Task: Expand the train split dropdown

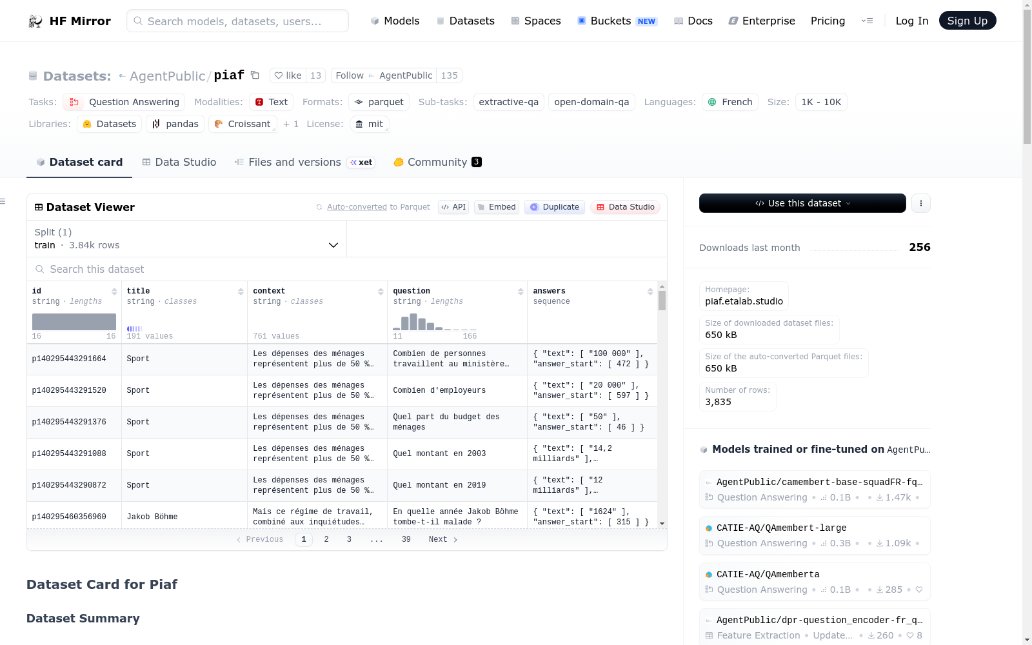Action: coord(186,239)
